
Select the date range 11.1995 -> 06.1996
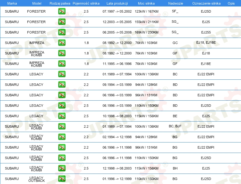click(x=117, y=64)
